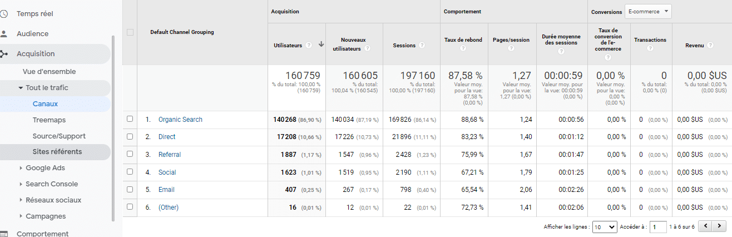The height and width of the screenshot is (237, 732).
Task: Open Vue d'ensemble in sidebar
Action: click(x=49, y=72)
